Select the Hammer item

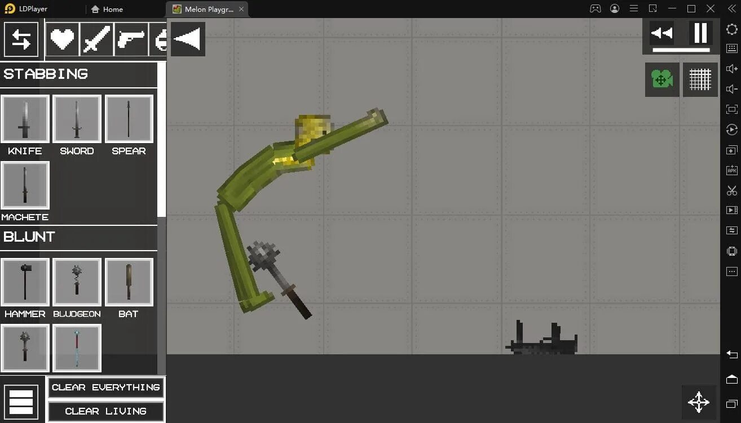pos(25,282)
